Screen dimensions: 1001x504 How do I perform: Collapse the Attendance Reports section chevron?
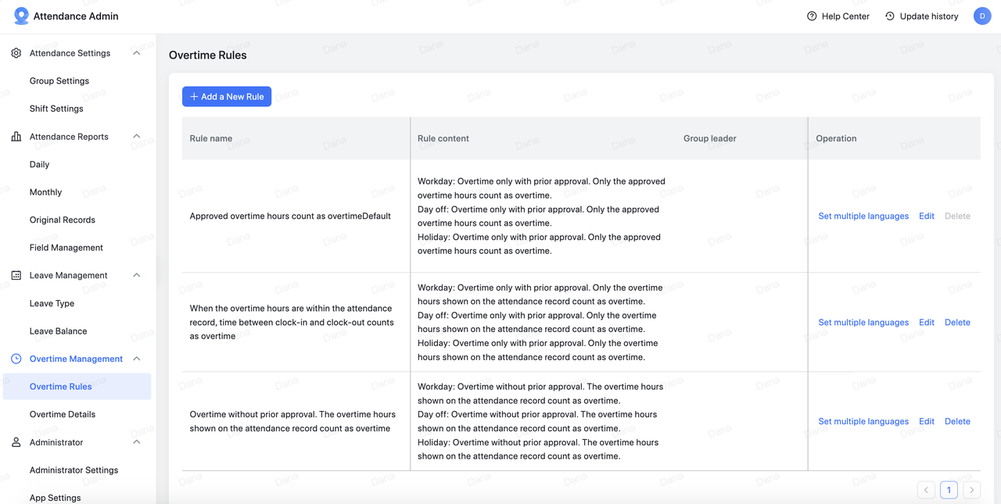point(137,137)
